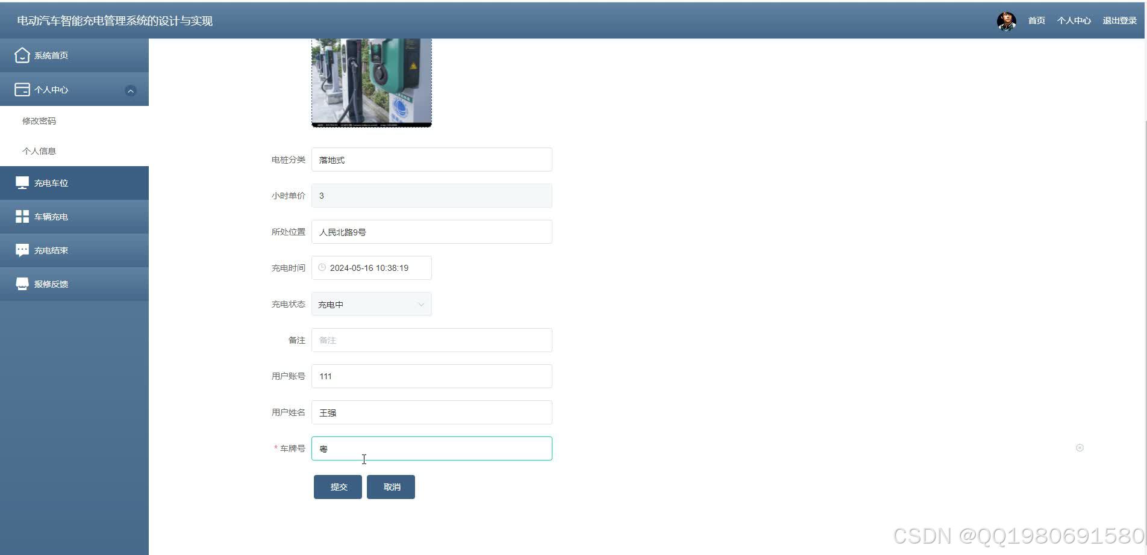
Task: Click the icon beside 报修反馈
Action: click(22, 284)
